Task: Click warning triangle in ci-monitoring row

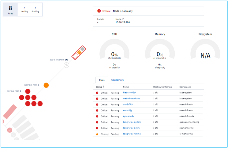Action: 97,134
